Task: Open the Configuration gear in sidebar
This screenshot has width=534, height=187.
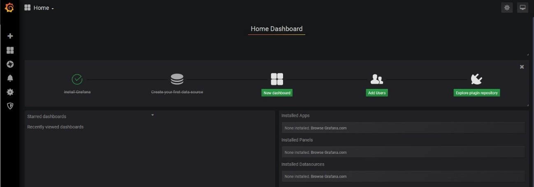Action: 10,92
